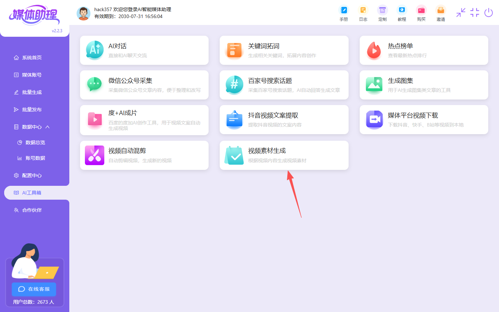Click the 定制 customization icon

click(x=382, y=14)
